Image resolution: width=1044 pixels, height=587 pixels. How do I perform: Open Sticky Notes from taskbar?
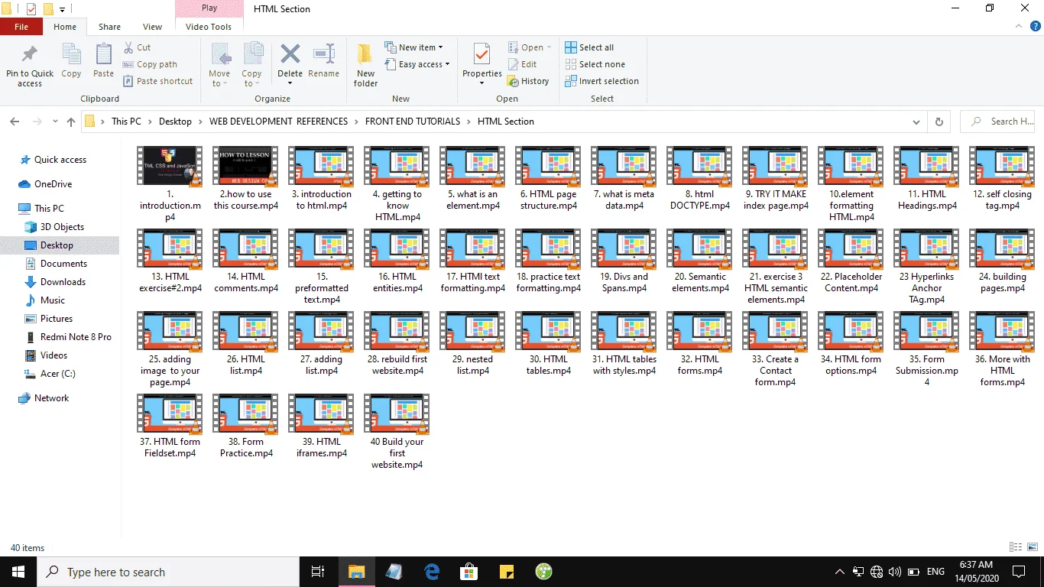pyautogui.click(x=507, y=572)
